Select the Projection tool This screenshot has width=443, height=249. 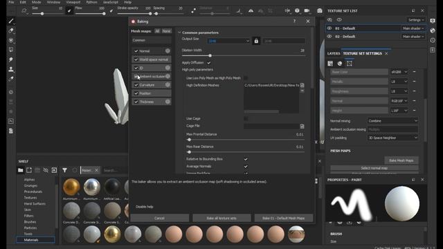click(11, 40)
